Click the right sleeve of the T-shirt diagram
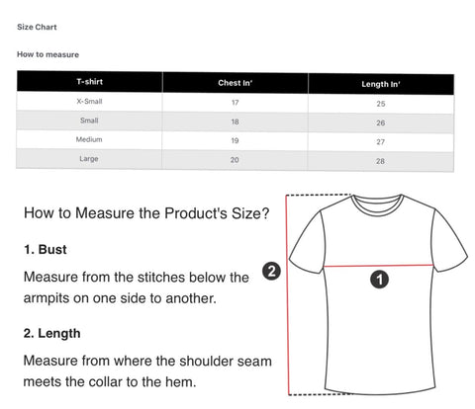 (x=449, y=242)
